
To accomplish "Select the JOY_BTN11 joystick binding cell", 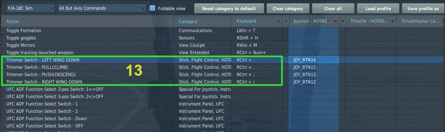I will (314, 67).
